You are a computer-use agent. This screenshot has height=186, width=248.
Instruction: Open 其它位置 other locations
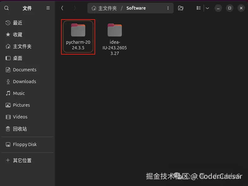(27, 160)
